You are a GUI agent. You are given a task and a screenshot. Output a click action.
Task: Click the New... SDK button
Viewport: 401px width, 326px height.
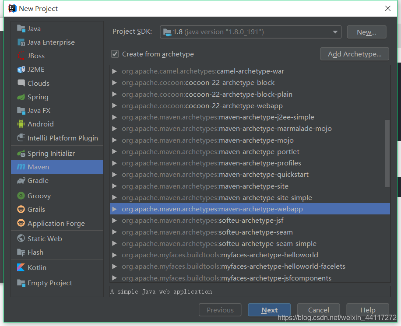366,32
